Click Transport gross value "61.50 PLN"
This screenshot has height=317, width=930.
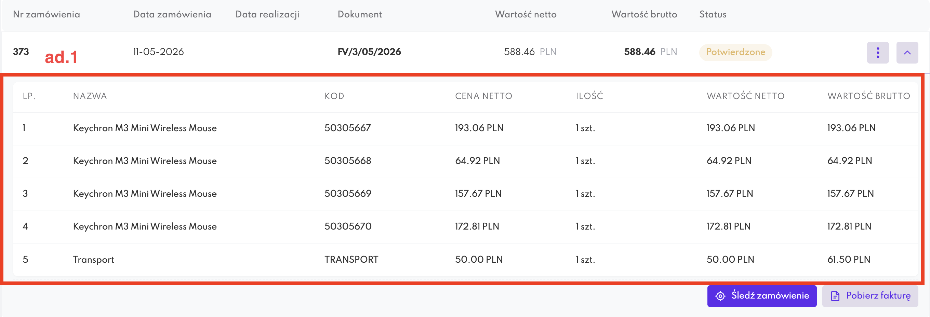[x=849, y=260]
